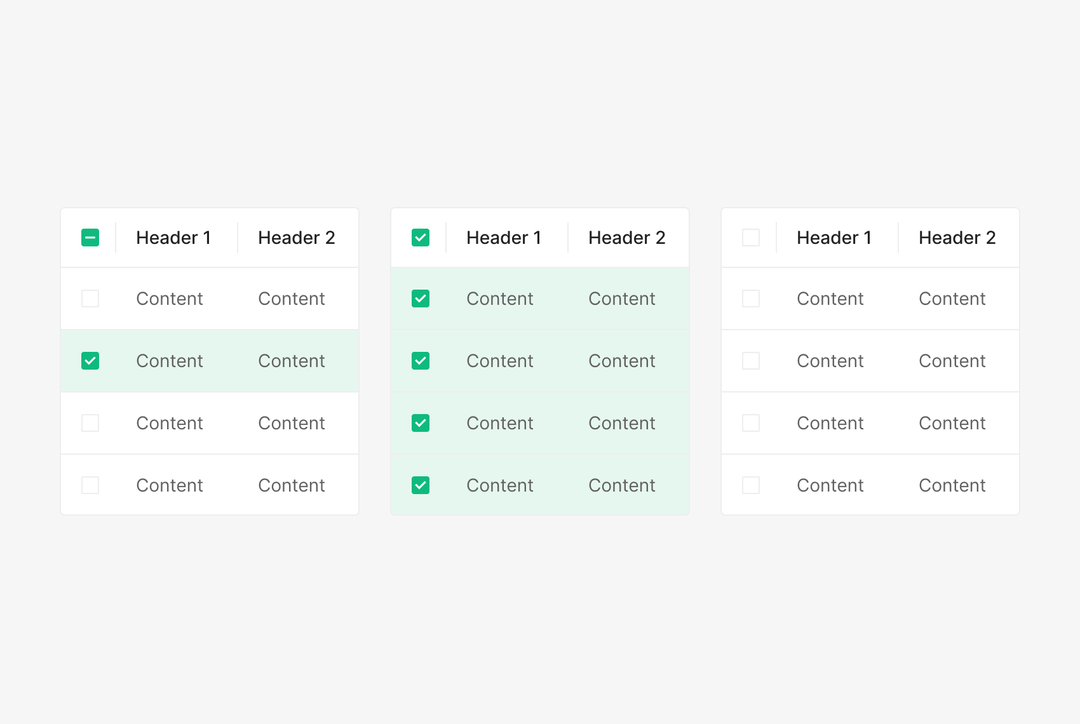Check the second row checkbox in right table
1080x724 pixels.
point(751,361)
